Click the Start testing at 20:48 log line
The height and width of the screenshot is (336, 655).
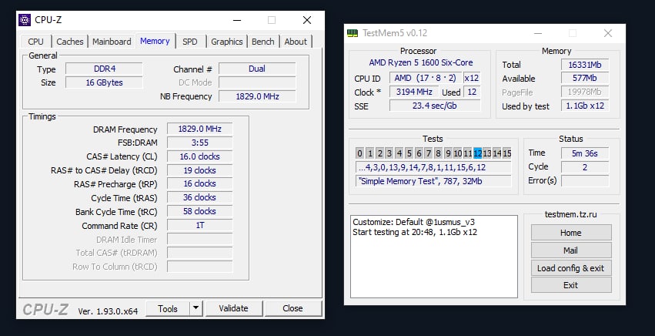(415, 232)
